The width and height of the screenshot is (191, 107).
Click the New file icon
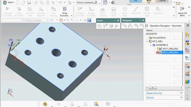point(18,2)
